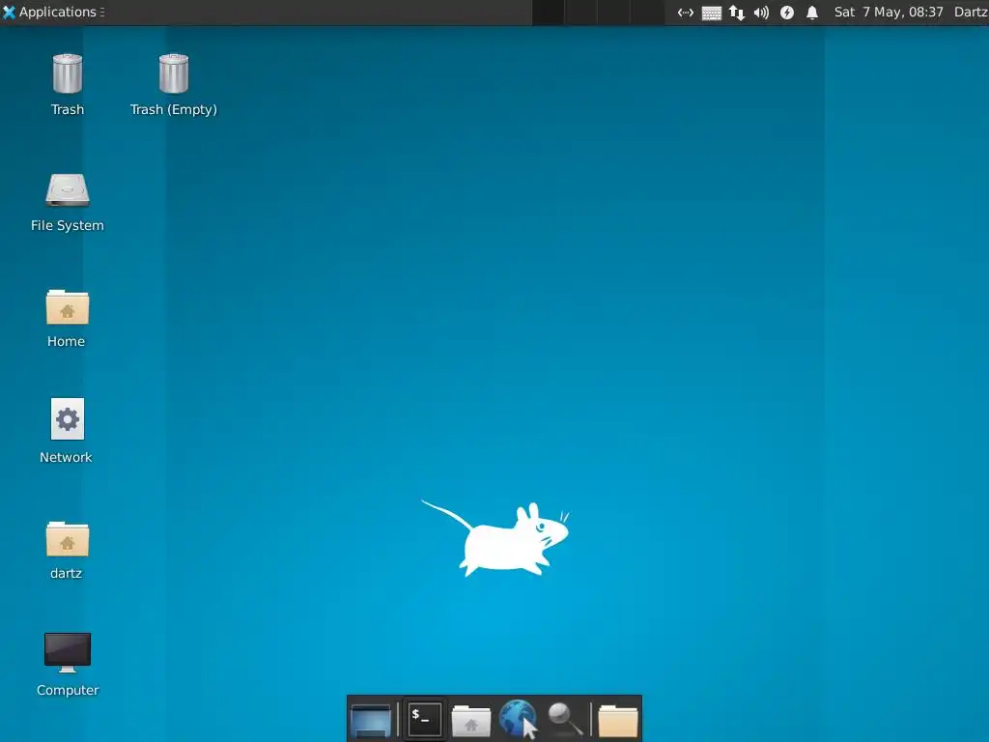The height and width of the screenshot is (742, 989).
Task: Open the power manager lightning icon
Action: click(x=786, y=13)
